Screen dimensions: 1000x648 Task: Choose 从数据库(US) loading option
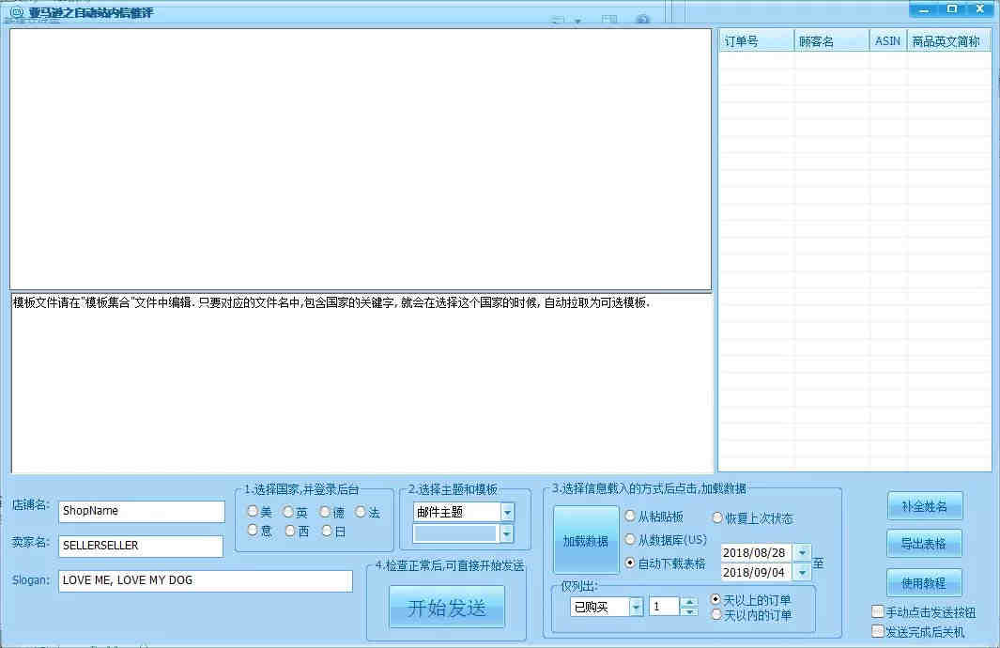point(630,539)
